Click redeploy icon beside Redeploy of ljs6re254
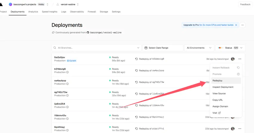 coord(136,94)
